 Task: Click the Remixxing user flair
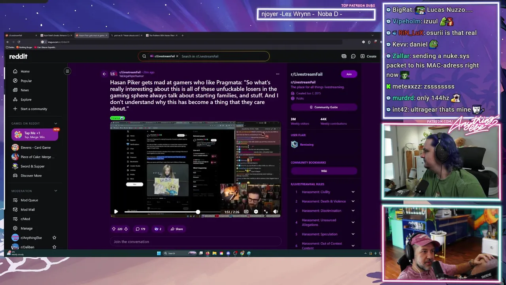307,144
